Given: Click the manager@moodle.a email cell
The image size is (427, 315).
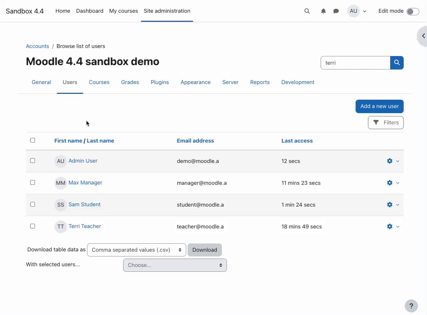Looking at the screenshot, I should [202, 183].
